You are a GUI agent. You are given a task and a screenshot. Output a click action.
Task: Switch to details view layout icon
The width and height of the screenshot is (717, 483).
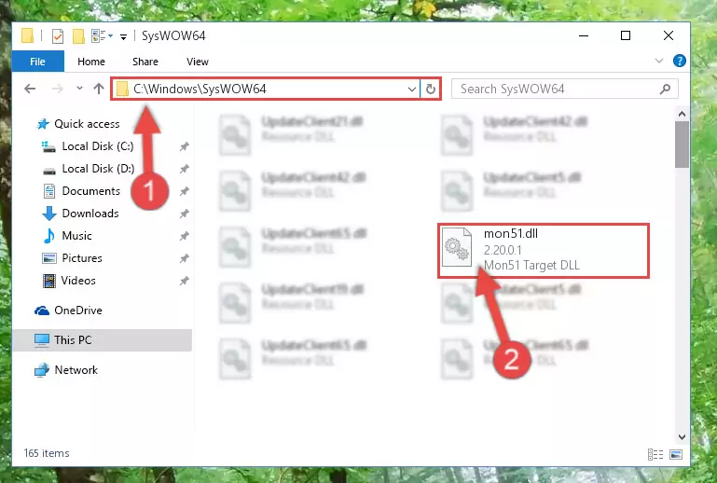[655, 454]
